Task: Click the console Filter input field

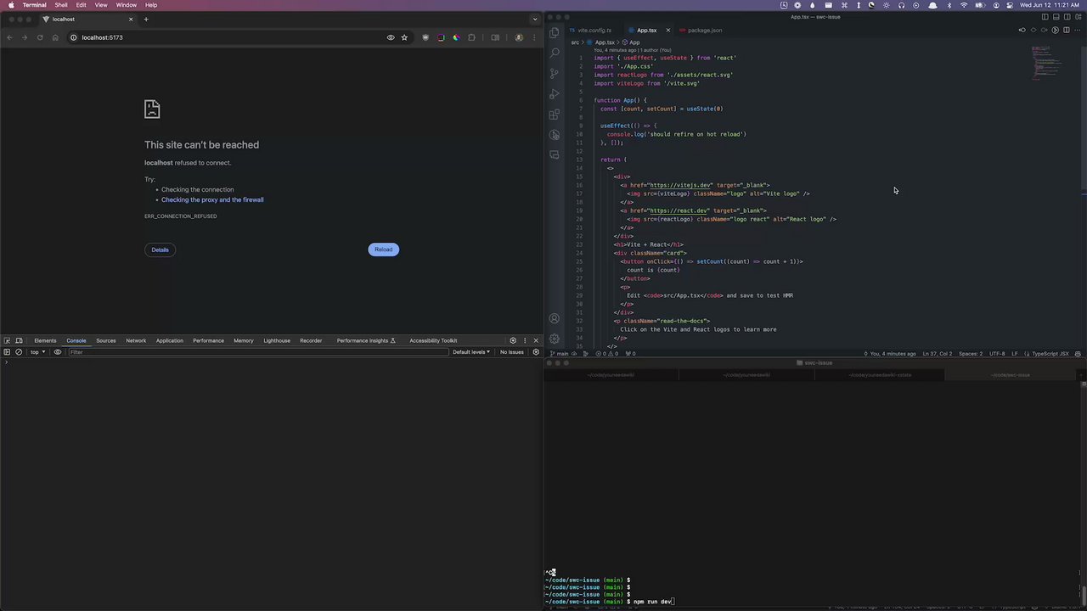Action: 258,352
